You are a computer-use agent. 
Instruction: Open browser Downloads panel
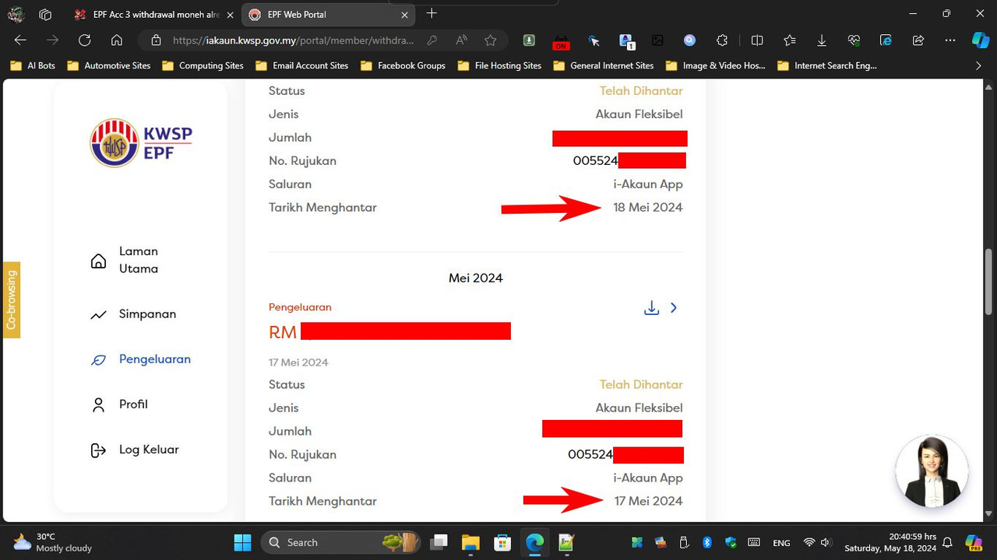coord(822,40)
